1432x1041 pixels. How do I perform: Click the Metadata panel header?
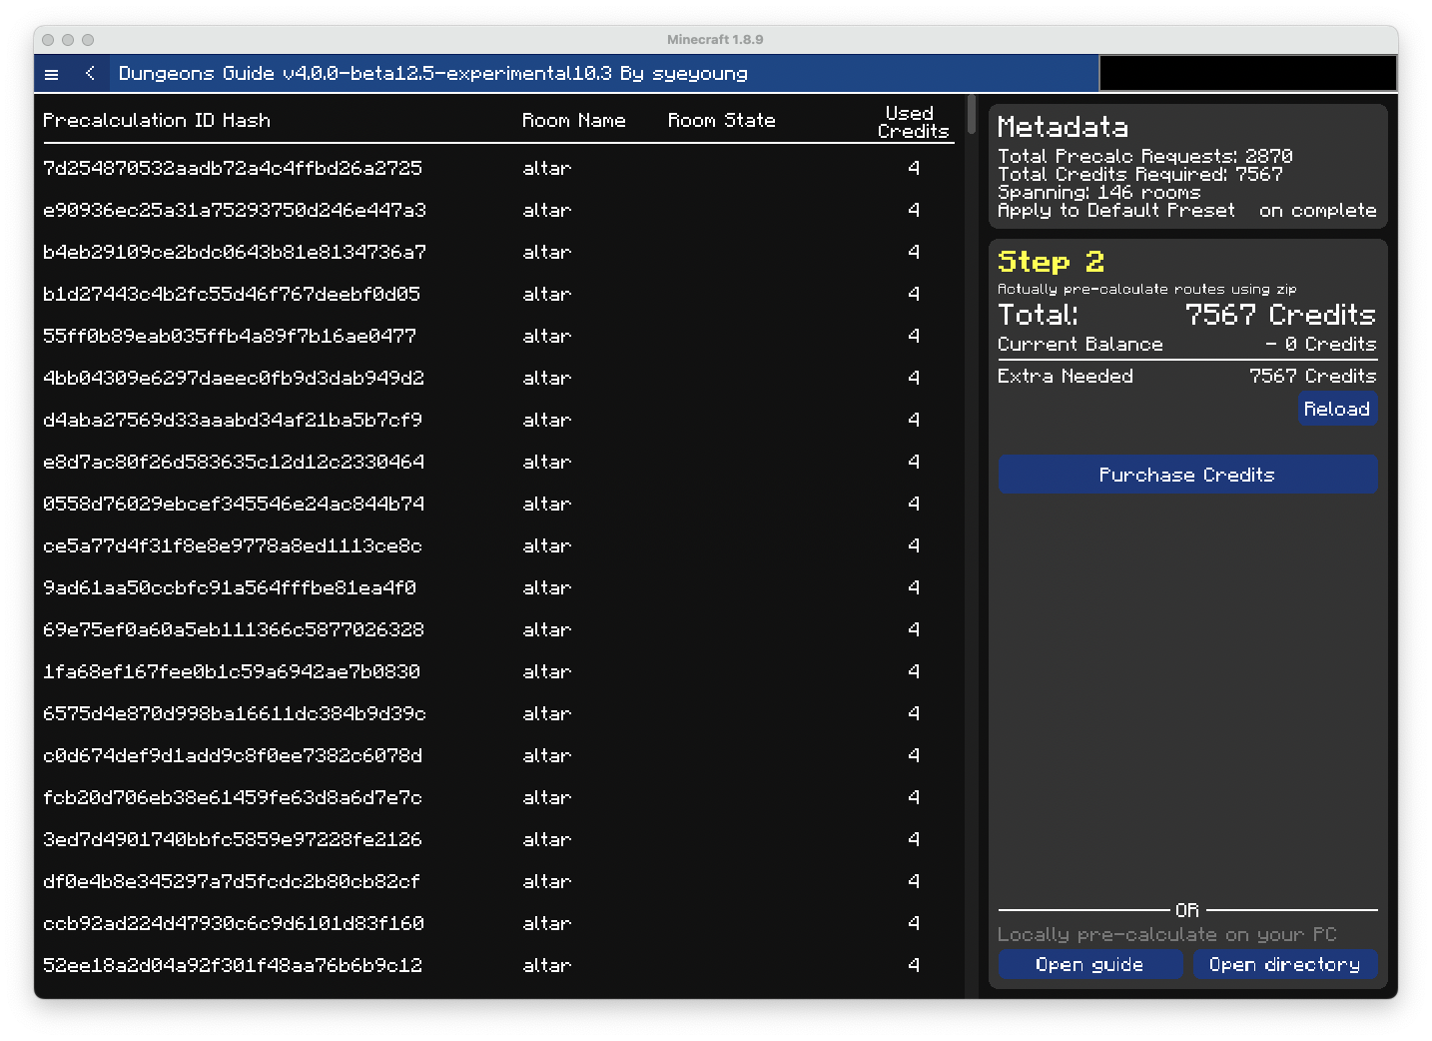(1063, 127)
